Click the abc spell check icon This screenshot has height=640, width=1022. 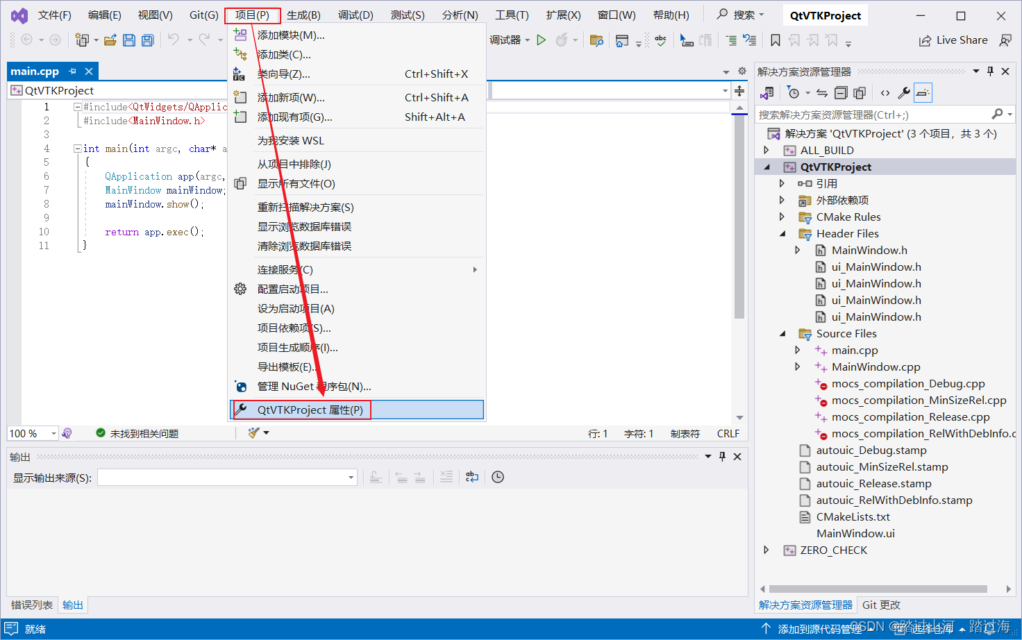(660, 40)
